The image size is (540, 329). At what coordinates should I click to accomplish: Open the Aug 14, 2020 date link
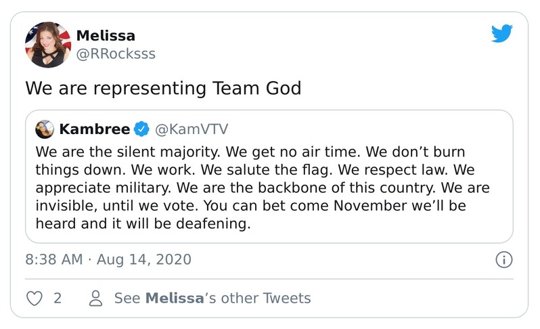tap(143, 259)
